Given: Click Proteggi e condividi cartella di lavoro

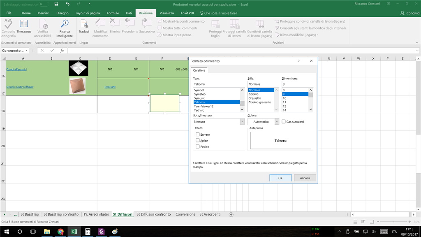Looking at the screenshot, I should pos(310,21).
